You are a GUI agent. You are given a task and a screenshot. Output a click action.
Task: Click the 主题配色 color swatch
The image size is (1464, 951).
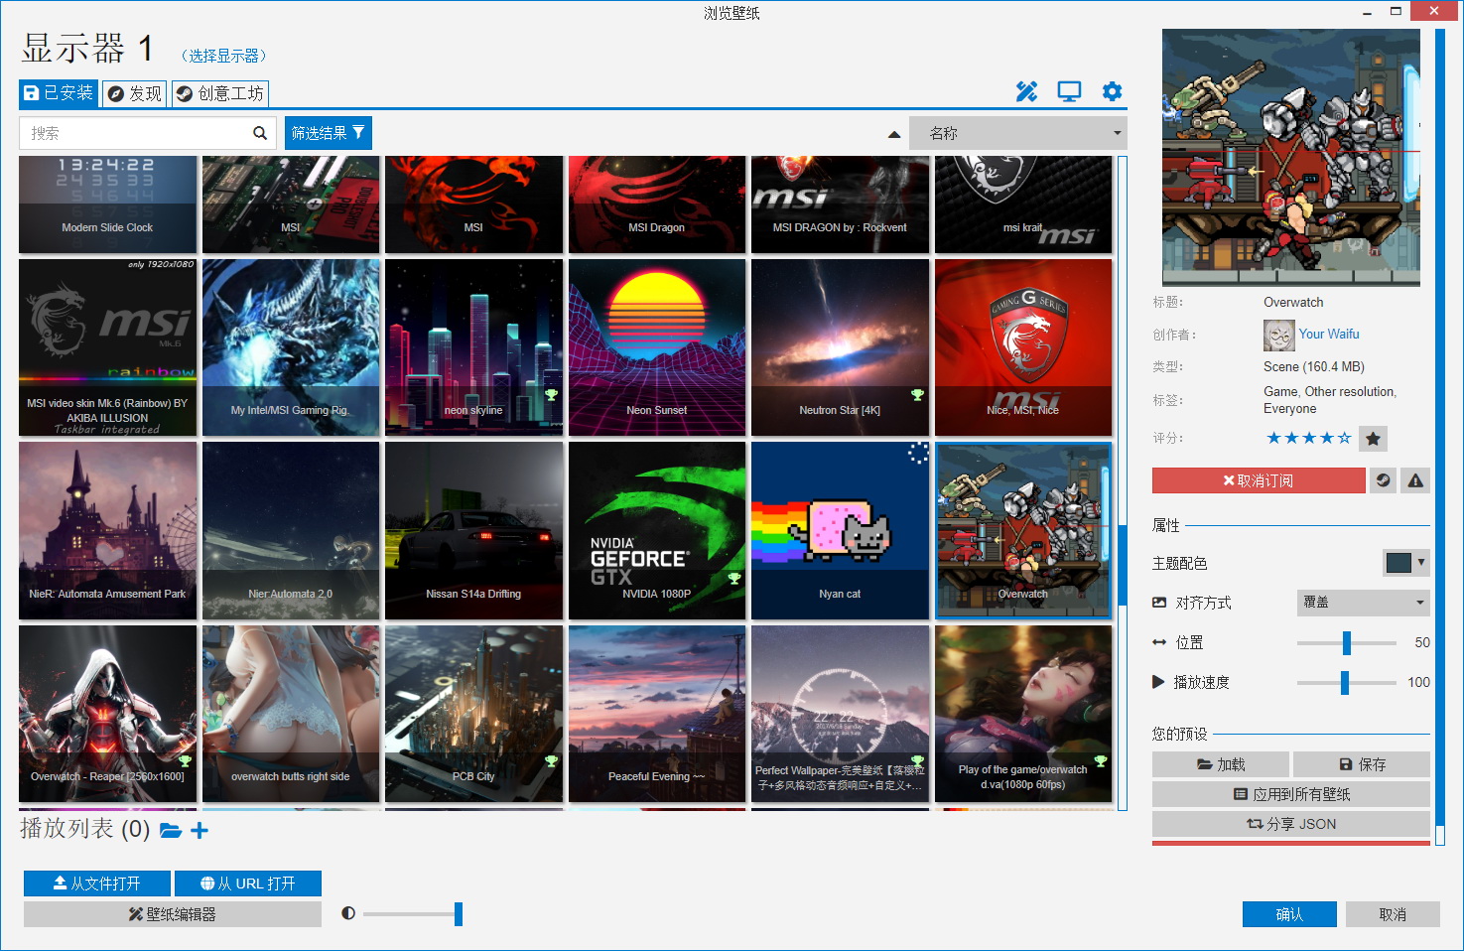point(1397,563)
